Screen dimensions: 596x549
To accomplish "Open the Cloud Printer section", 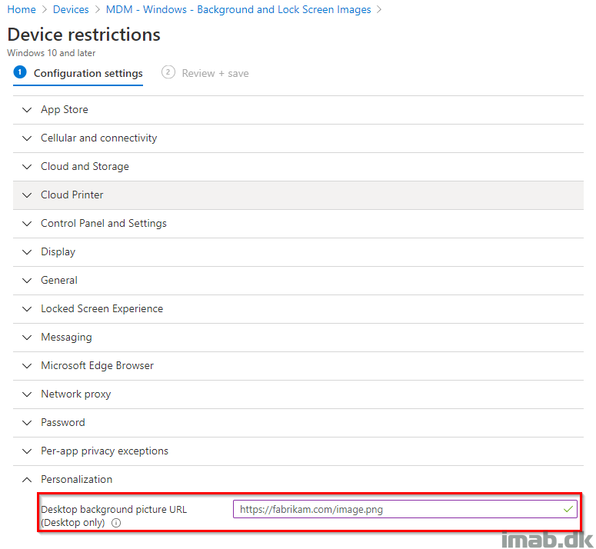I will (x=298, y=195).
